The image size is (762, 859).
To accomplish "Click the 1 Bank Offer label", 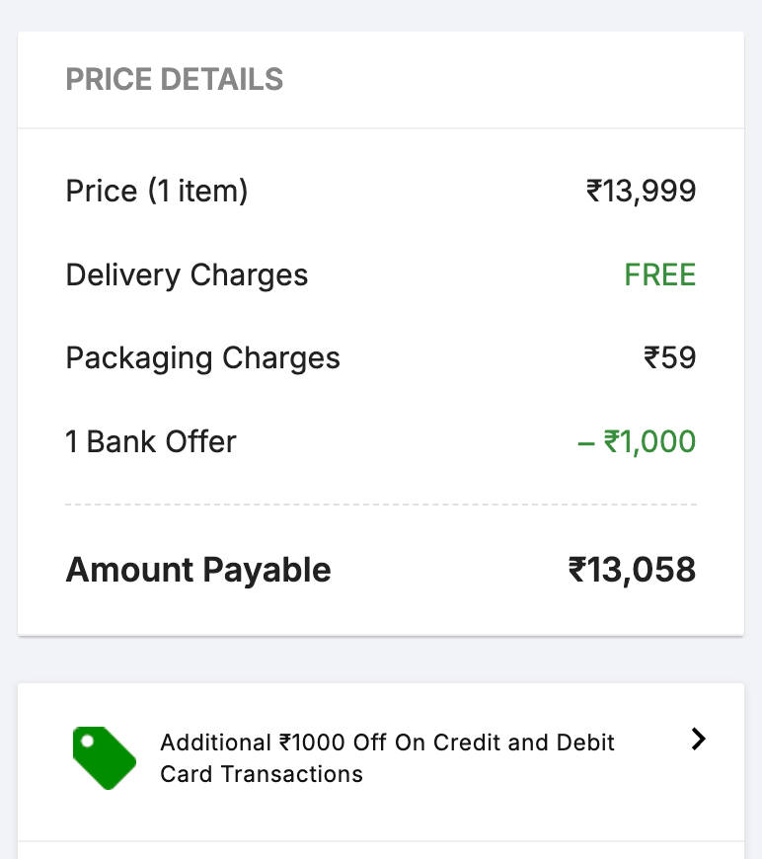I will click(x=151, y=441).
